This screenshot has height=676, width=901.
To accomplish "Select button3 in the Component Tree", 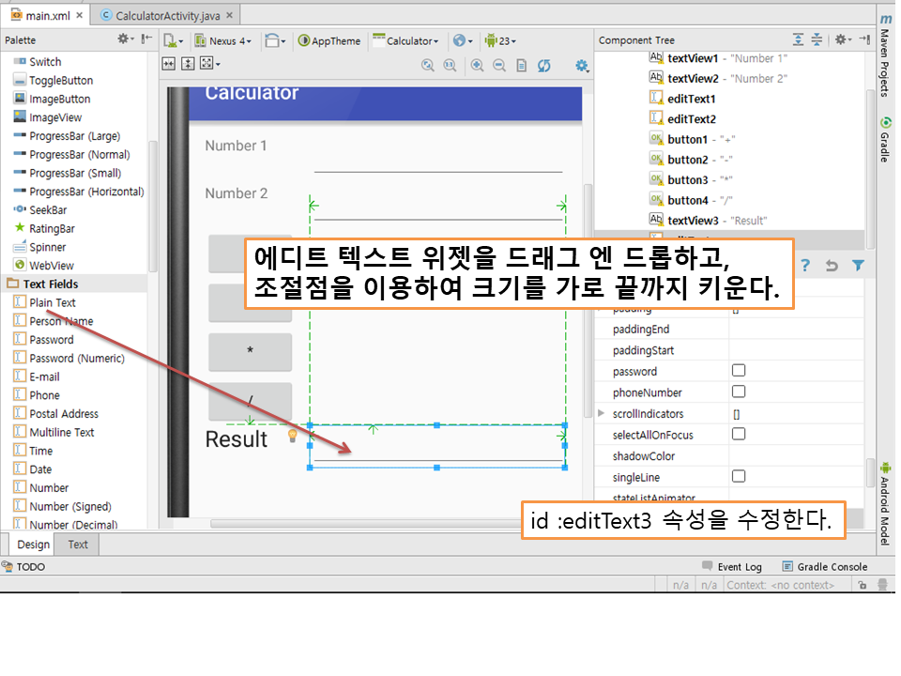I will click(687, 179).
